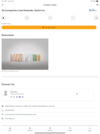Tap the Wi-Fi indicator in status bar
Viewport: 100px width, 134px height.
91,1
